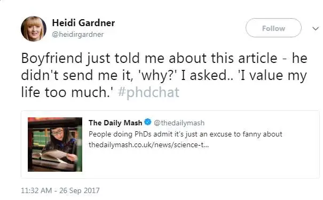Click the blue verified badge icon

tap(148, 122)
